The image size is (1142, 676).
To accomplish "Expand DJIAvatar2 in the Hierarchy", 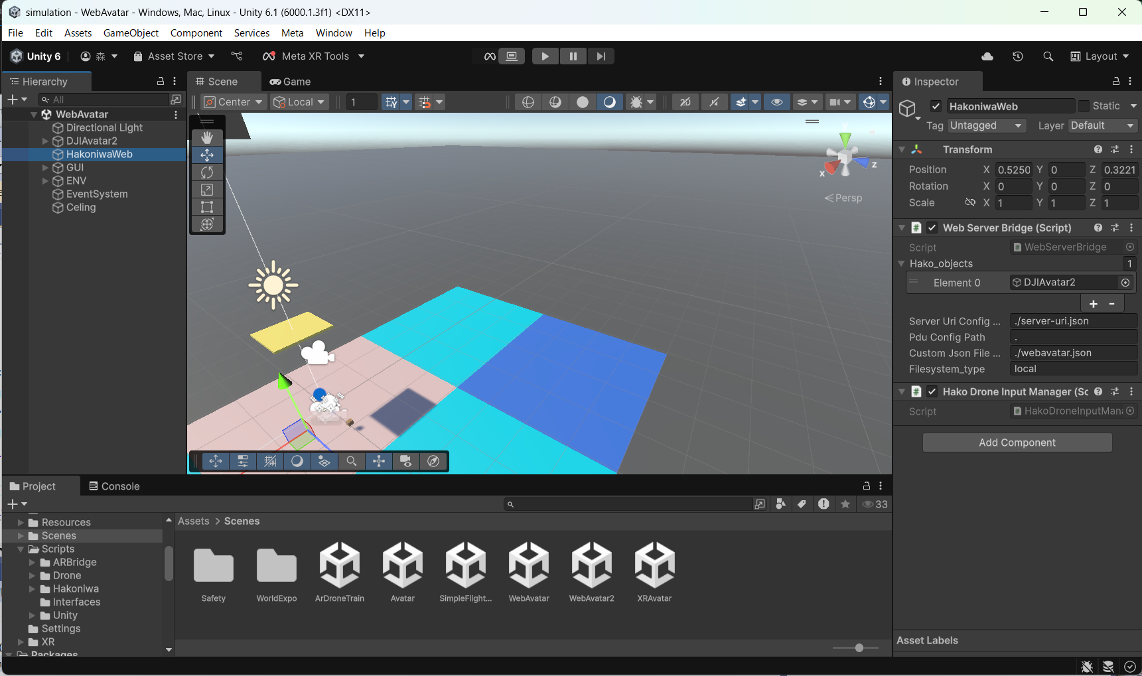I will click(45, 141).
